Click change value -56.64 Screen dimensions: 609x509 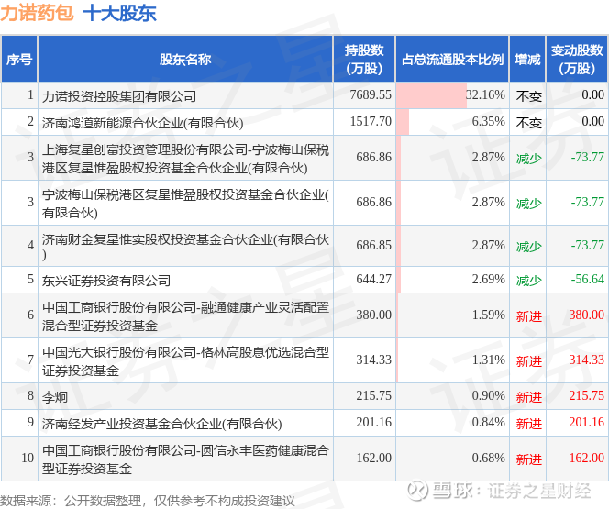click(x=587, y=279)
